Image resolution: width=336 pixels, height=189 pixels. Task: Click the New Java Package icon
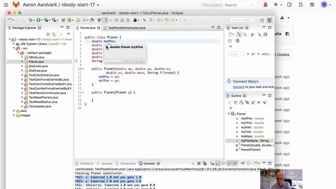pyautogui.click(x=63, y=20)
